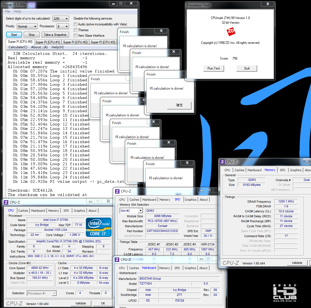Click the Intel Core i7 inside logo
This screenshot has width=311, height=308.
99,227
